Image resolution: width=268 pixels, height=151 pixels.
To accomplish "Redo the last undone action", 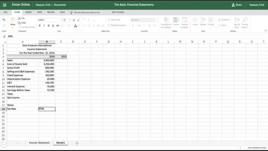I will (x=4, y=26).
